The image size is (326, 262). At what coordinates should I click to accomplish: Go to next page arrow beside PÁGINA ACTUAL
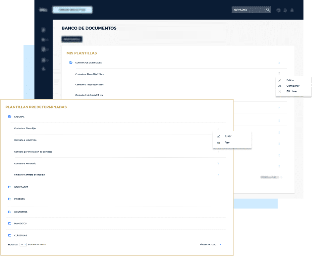220,244
